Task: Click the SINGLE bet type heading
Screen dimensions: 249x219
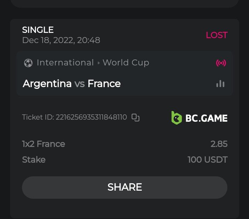Action: coord(38,30)
